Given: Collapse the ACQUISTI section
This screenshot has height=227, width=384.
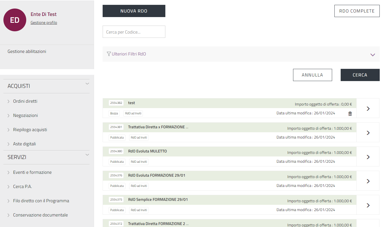Looking at the screenshot, I should 87,84.
